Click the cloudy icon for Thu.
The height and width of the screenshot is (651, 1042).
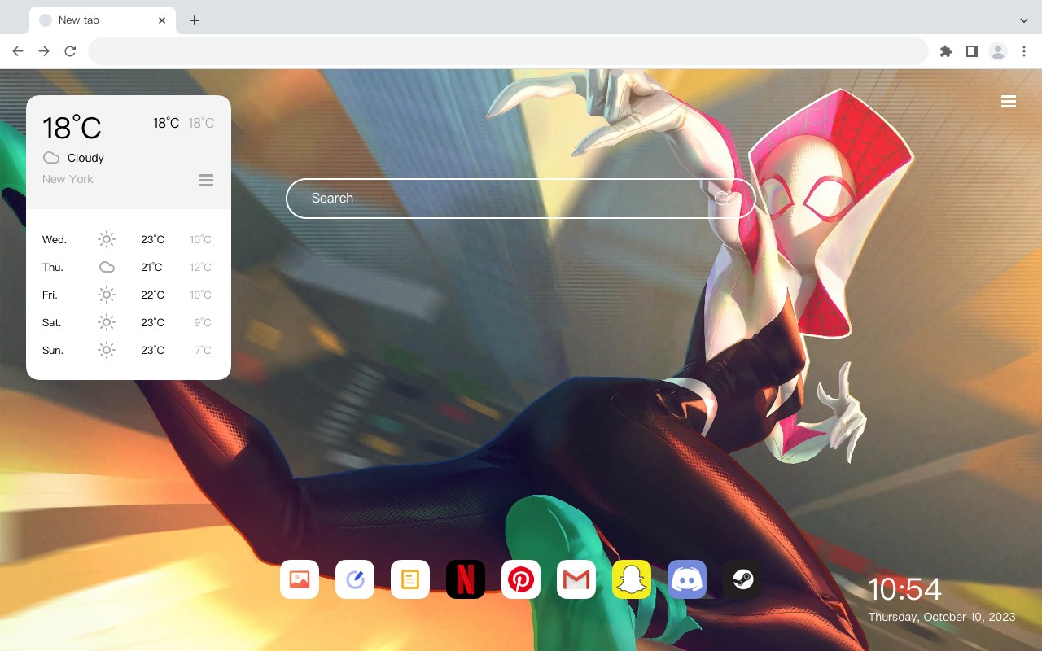[x=107, y=267]
